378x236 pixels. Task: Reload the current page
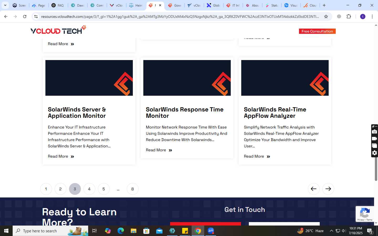pyautogui.click(x=25, y=17)
